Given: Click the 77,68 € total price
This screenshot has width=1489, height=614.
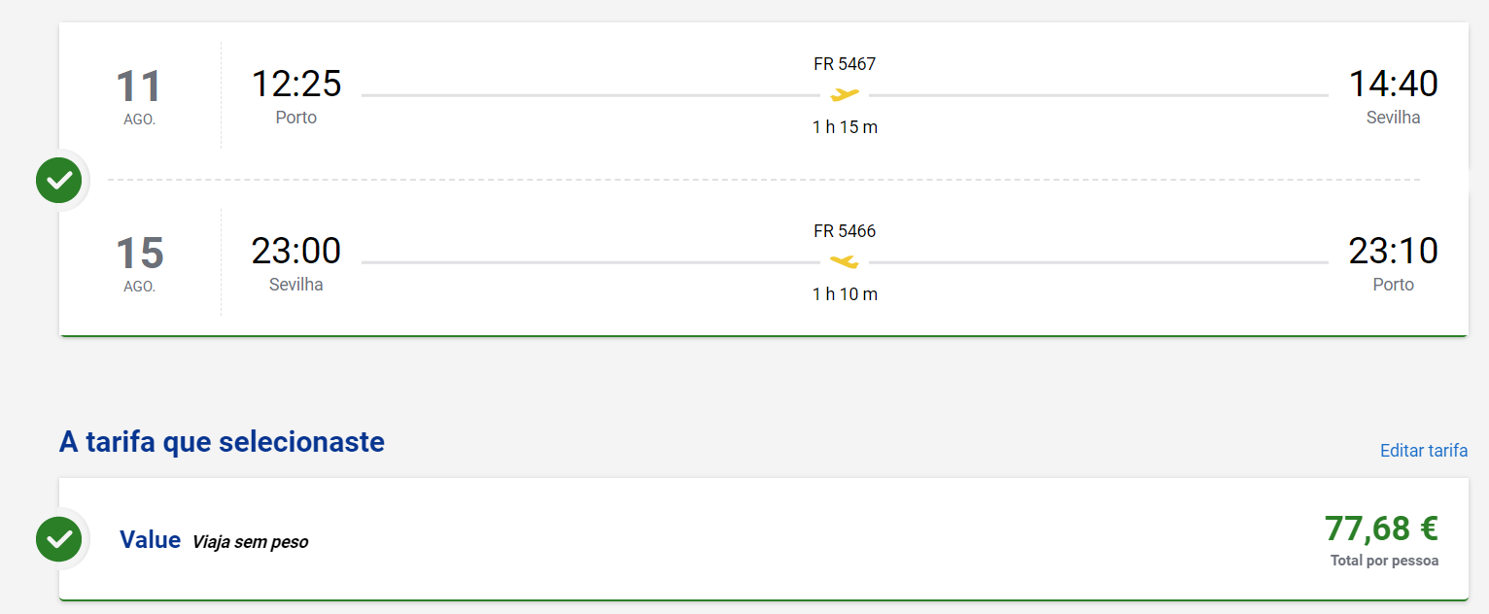Looking at the screenshot, I should (x=1381, y=529).
